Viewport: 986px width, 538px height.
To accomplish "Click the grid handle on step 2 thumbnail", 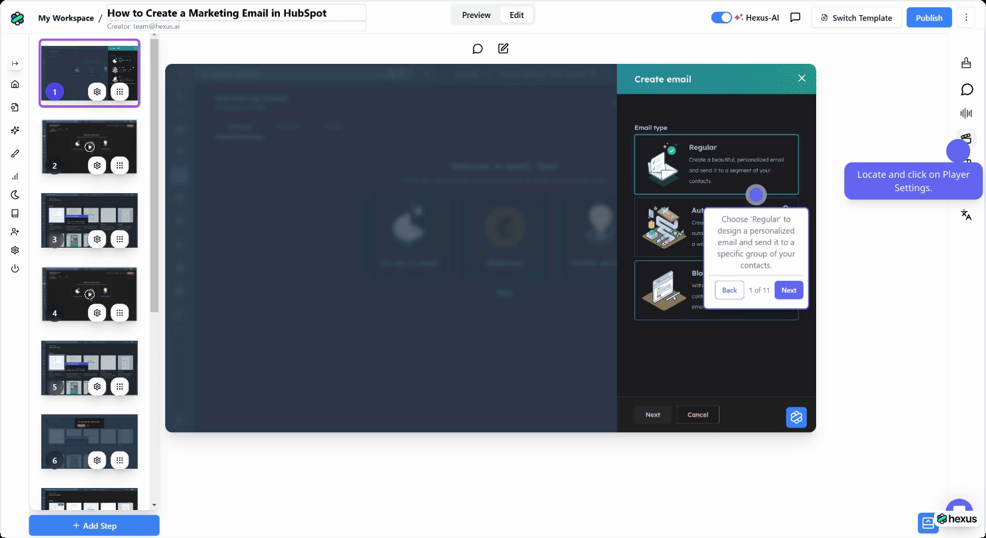I will pyautogui.click(x=120, y=166).
